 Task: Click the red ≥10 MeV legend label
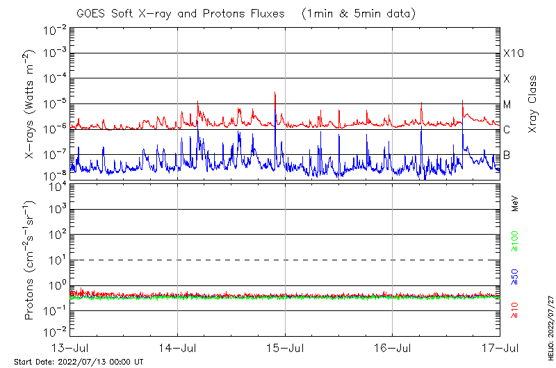(515, 310)
